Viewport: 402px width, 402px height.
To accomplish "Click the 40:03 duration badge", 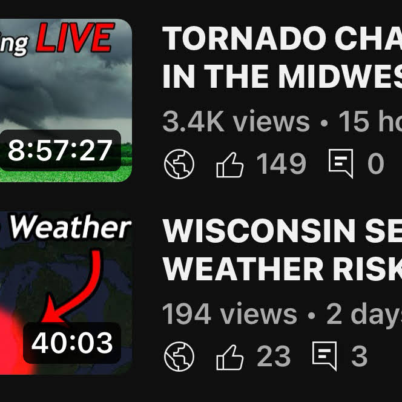I will [x=72, y=343].
